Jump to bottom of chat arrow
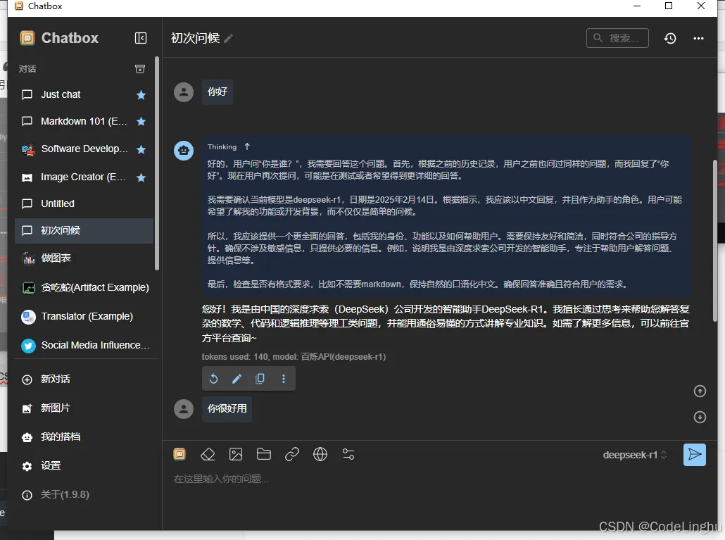The height and width of the screenshot is (540, 725). point(700,417)
